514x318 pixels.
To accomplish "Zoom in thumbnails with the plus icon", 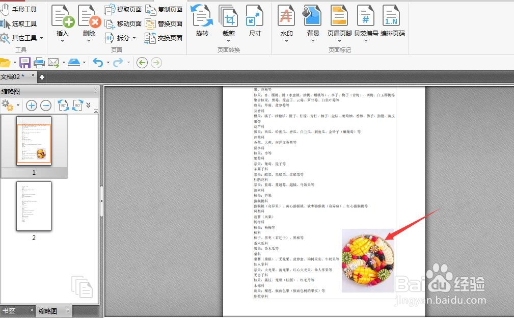I will [x=31, y=105].
